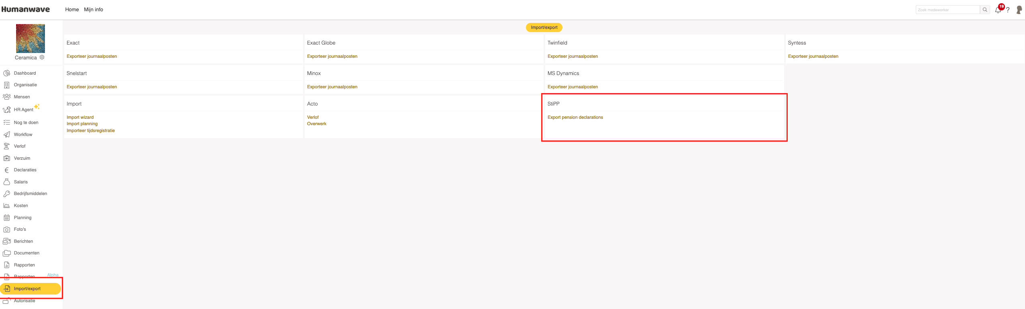Click Export pension declarations link

click(x=575, y=117)
